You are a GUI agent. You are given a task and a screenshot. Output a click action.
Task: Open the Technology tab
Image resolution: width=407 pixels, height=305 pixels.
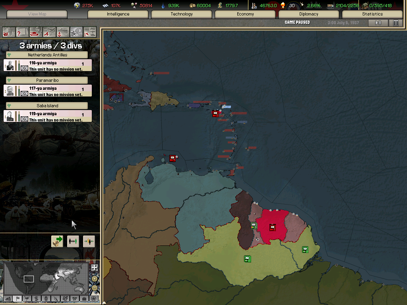click(182, 14)
